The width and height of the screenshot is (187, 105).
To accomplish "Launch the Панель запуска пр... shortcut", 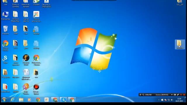I will point(36,16).
